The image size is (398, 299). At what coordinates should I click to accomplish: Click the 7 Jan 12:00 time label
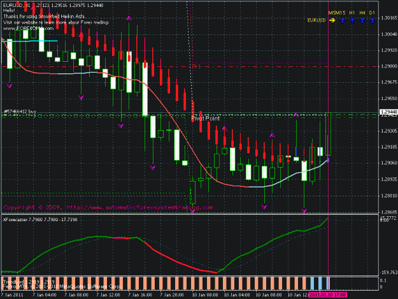[108, 295]
